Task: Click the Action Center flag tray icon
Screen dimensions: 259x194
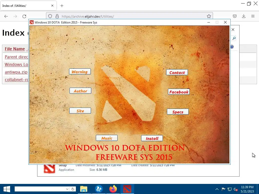Action: pyautogui.click(x=223, y=189)
